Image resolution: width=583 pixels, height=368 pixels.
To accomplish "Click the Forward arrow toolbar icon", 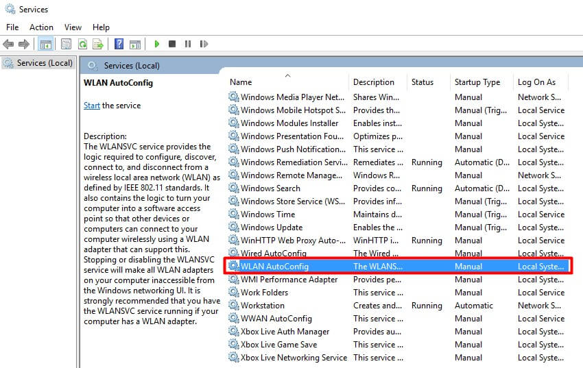I will [24, 44].
